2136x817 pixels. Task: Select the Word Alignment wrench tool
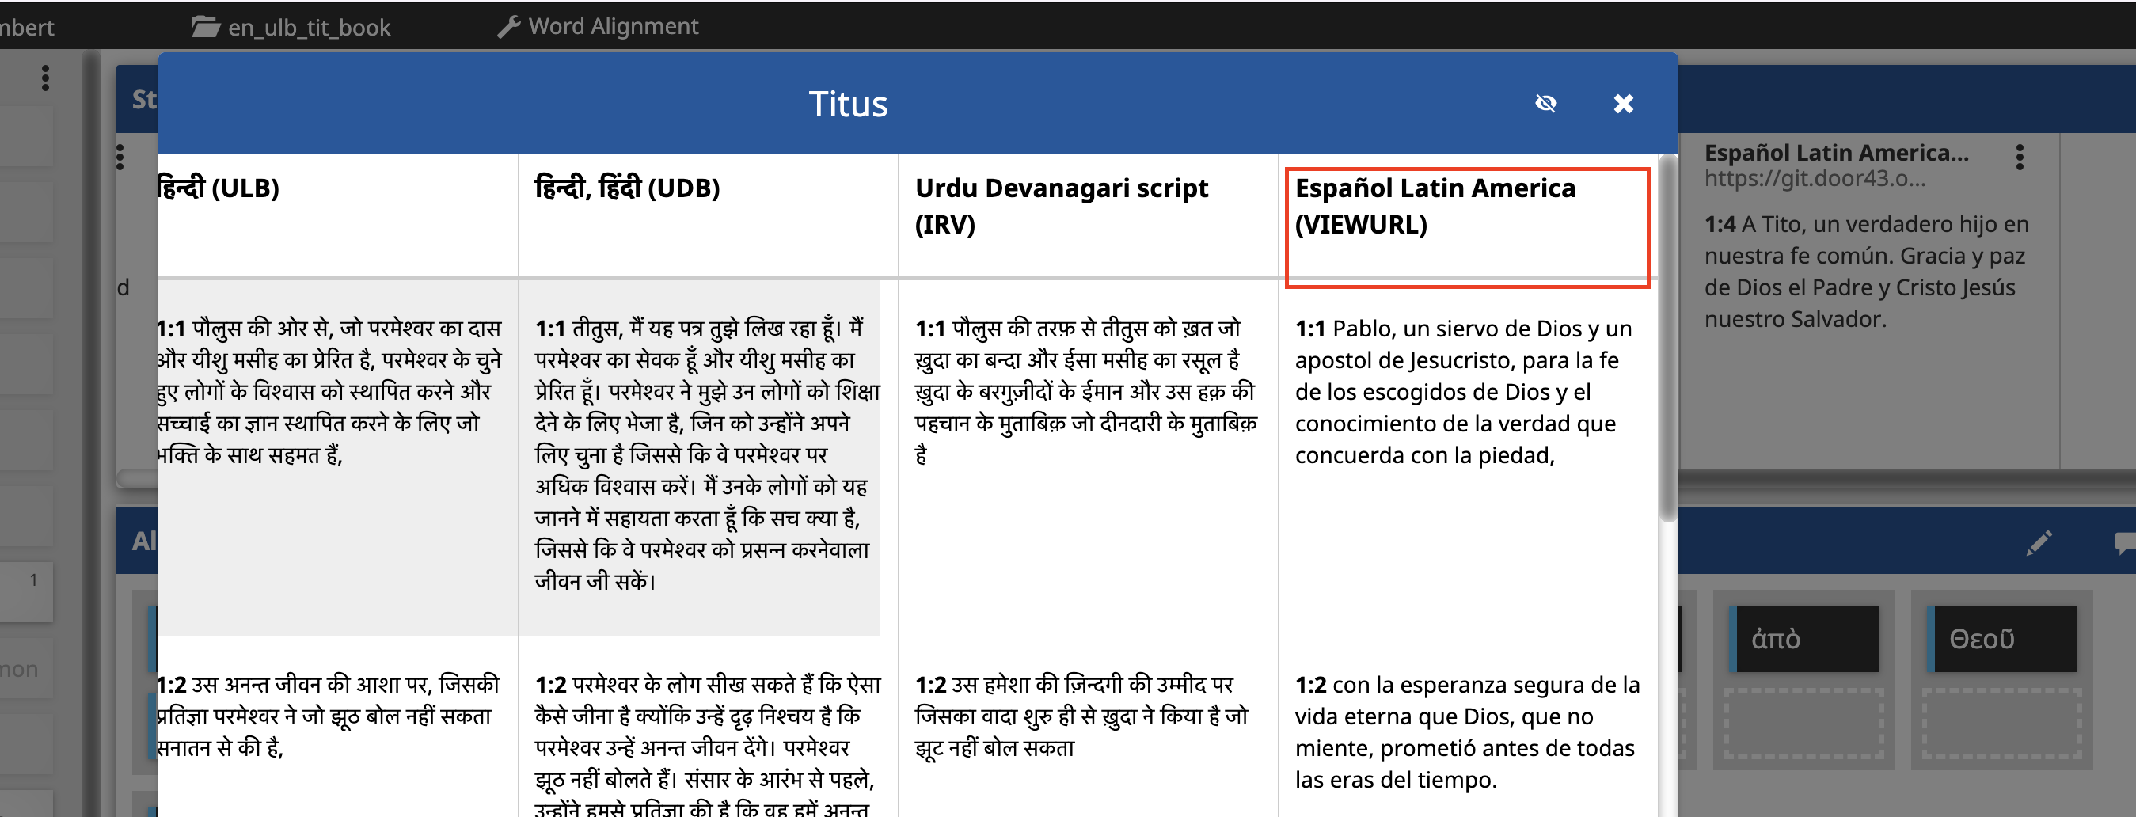598,27
